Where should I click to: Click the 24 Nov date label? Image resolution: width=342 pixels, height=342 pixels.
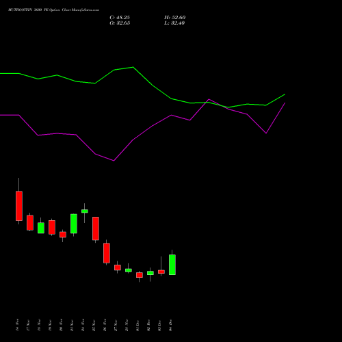(x=83, y=325)
